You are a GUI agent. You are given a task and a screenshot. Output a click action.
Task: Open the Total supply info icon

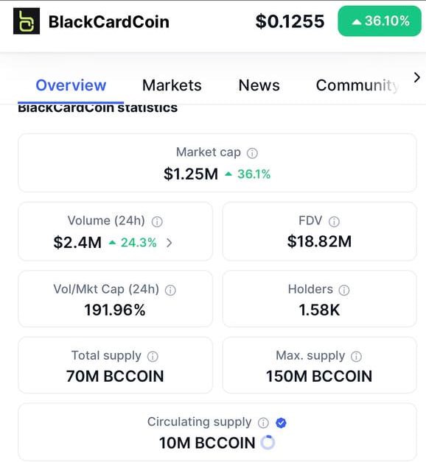point(153,357)
